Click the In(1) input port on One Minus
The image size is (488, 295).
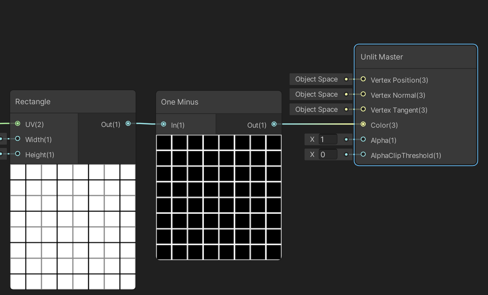pyautogui.click(x=164, y=124)
